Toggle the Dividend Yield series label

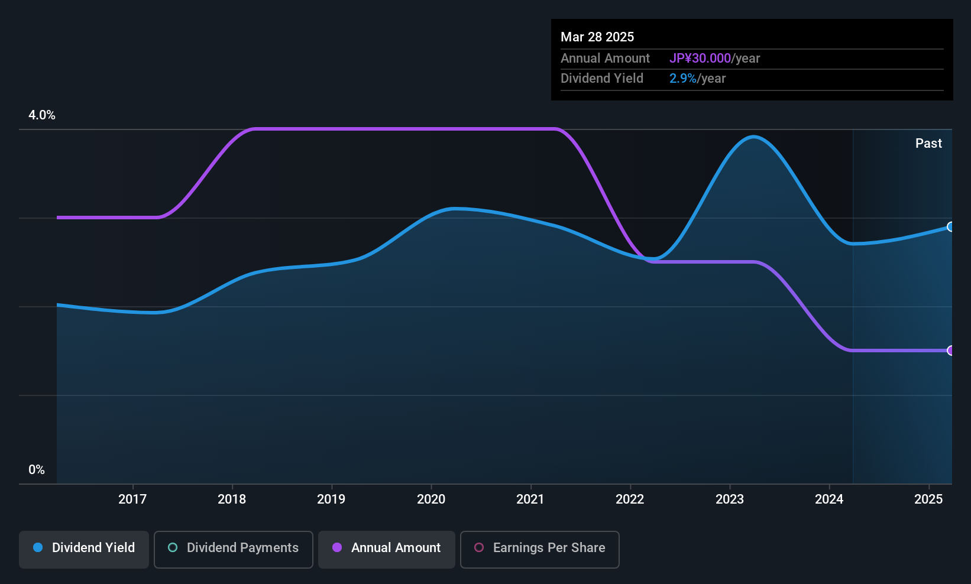tap(93, 548)
